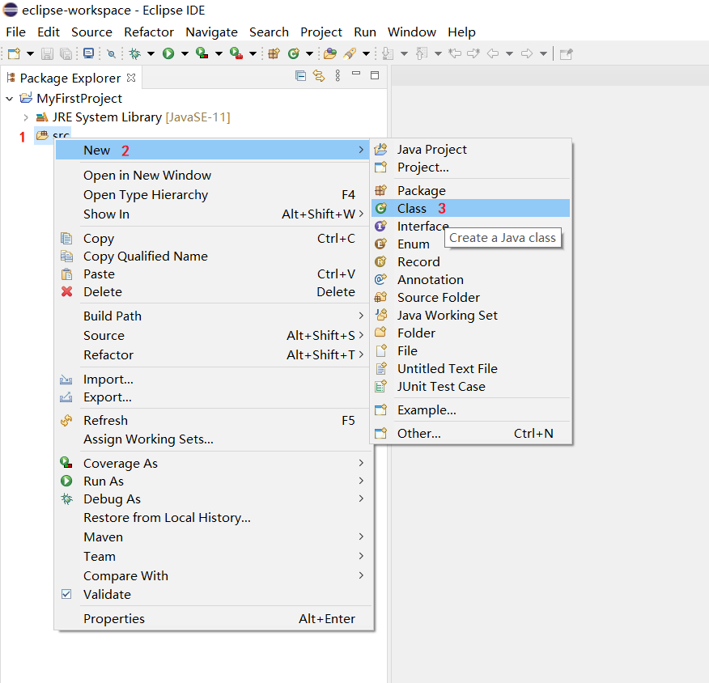Collapse the MyFirstProject tree node
Viewport: 709px width, 683px height.
click(x=10, y=99)
